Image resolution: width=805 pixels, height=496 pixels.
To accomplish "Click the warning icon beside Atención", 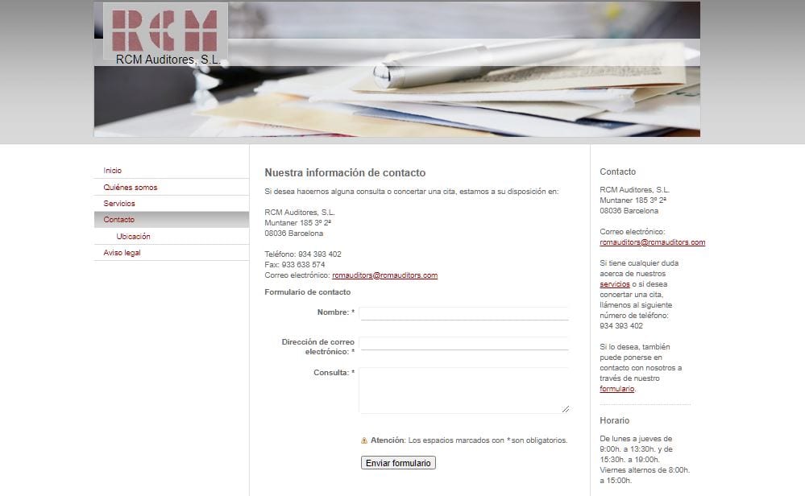I will pyautogui.click(x=364, y=440).
